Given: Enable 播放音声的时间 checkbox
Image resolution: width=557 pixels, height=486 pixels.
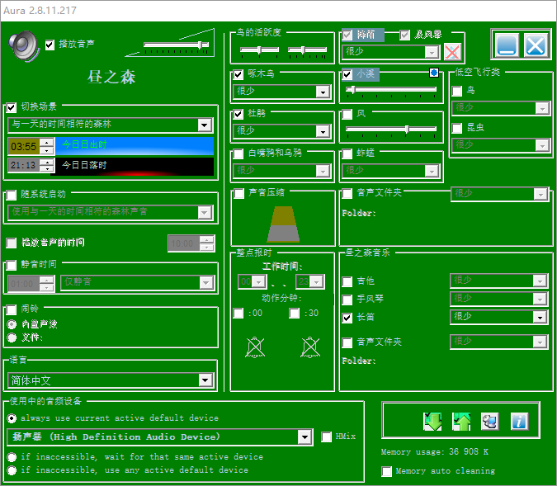Looking at the screenshot, I should 12,243.
